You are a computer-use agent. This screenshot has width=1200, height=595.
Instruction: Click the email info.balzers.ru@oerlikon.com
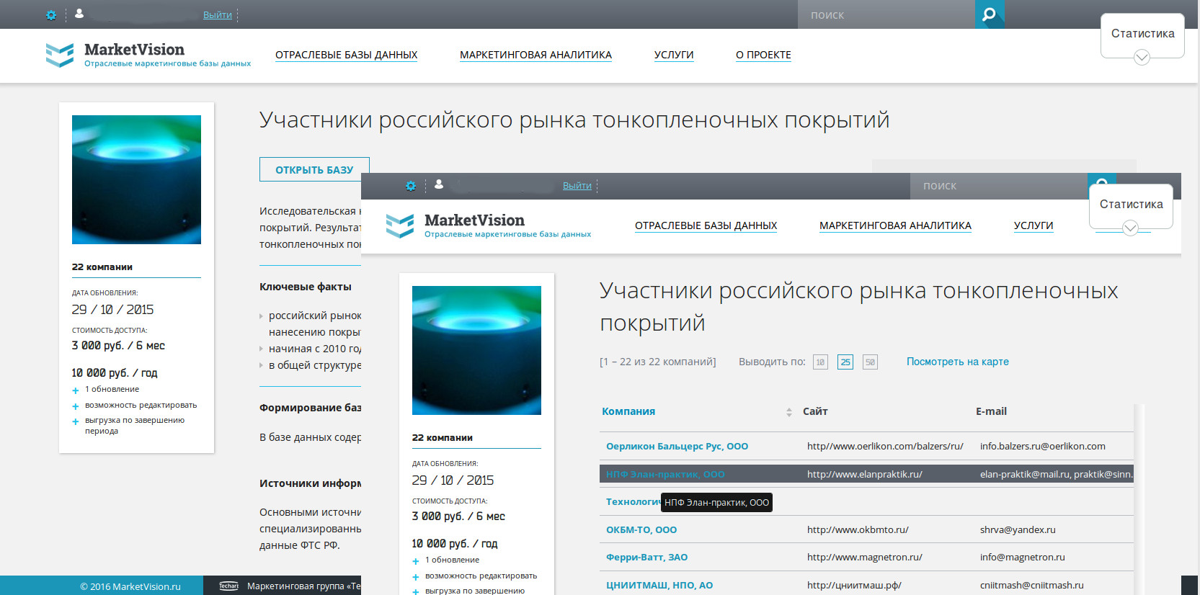tap(1043, 447)
